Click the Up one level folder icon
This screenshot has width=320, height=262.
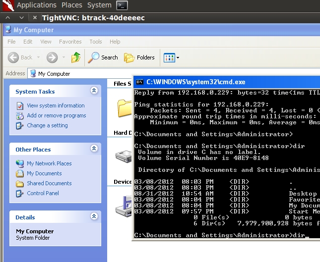76,57
